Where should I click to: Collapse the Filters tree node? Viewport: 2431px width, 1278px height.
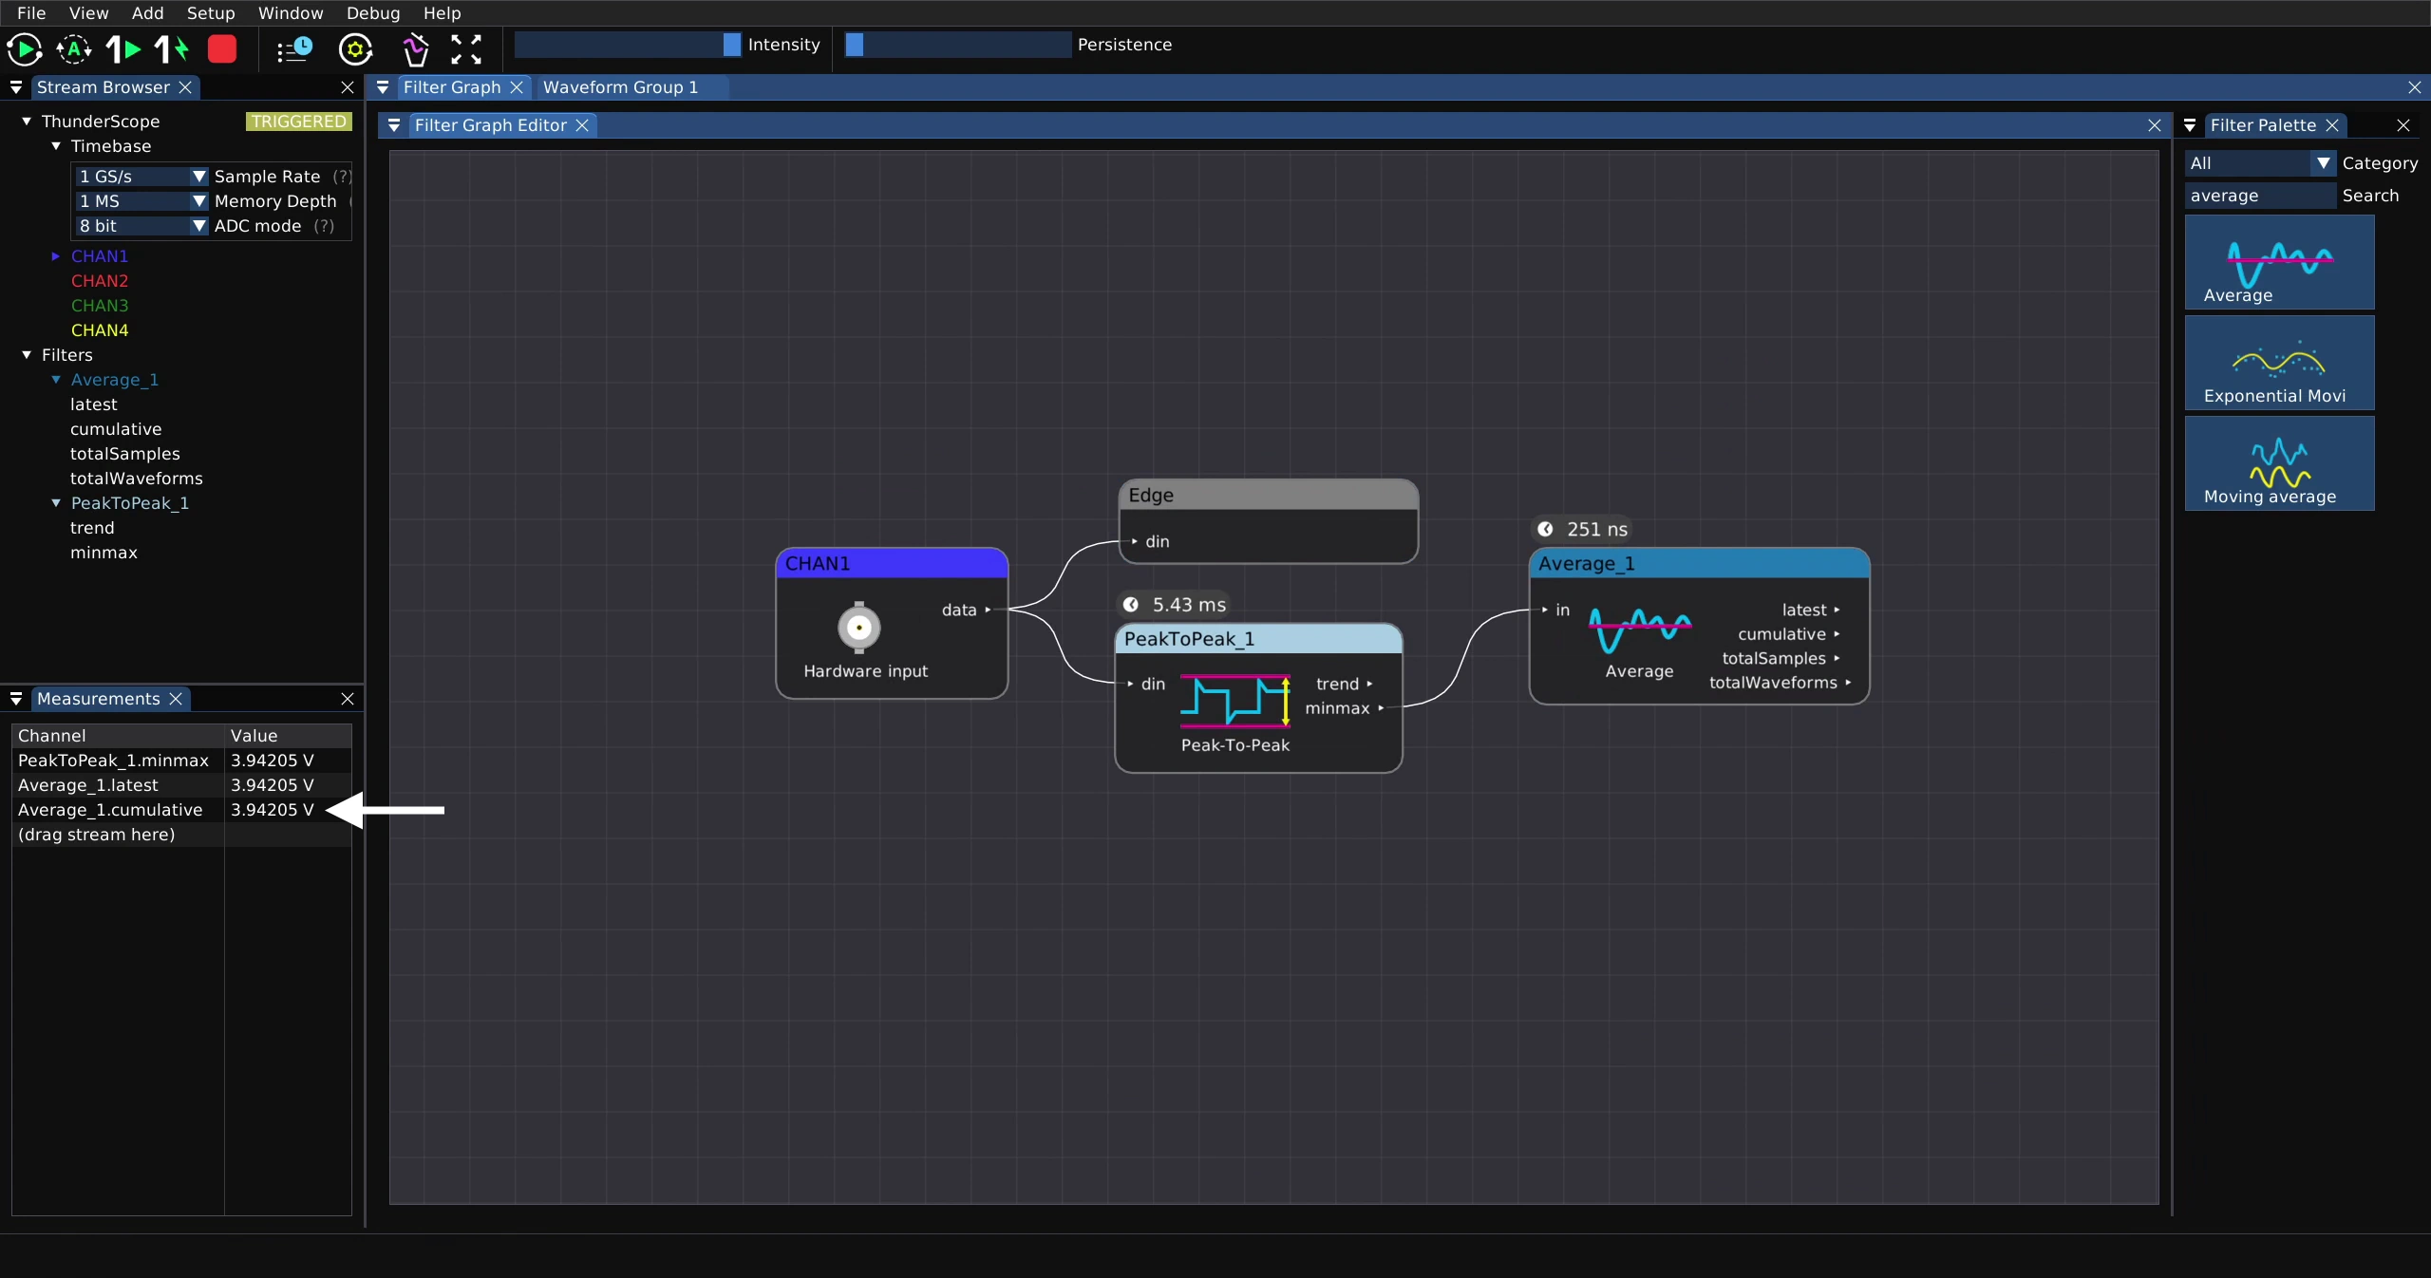tap(27, 355)
